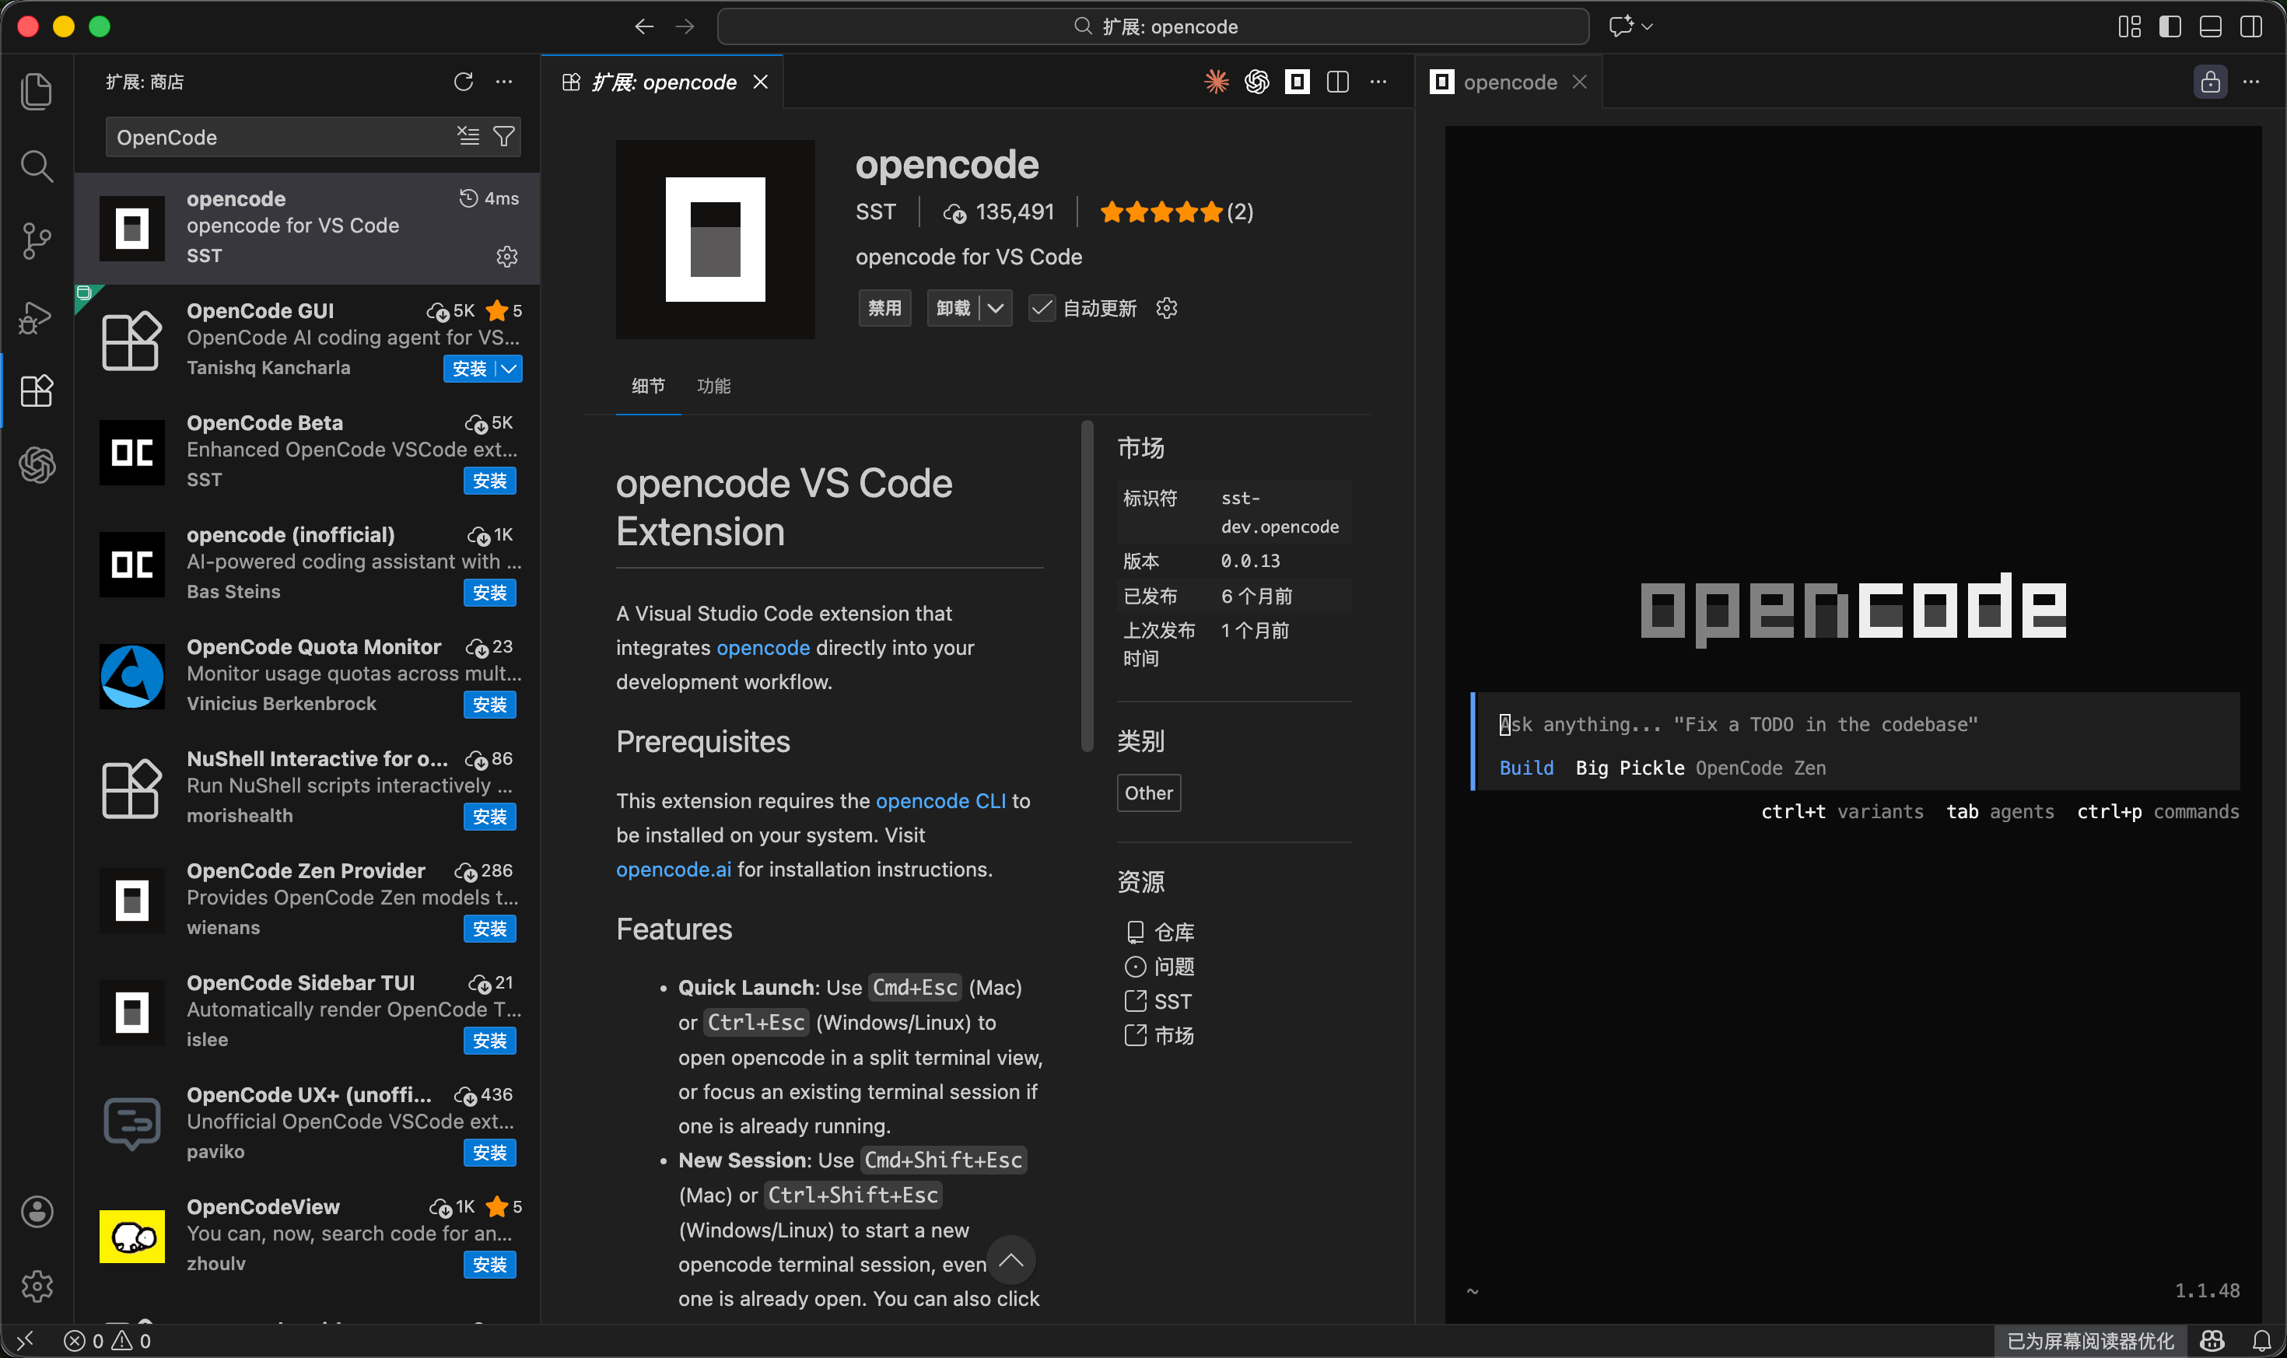2287x1358 pixels.
Task: Split the editor to the right
Action: [x=1337, y=82]
